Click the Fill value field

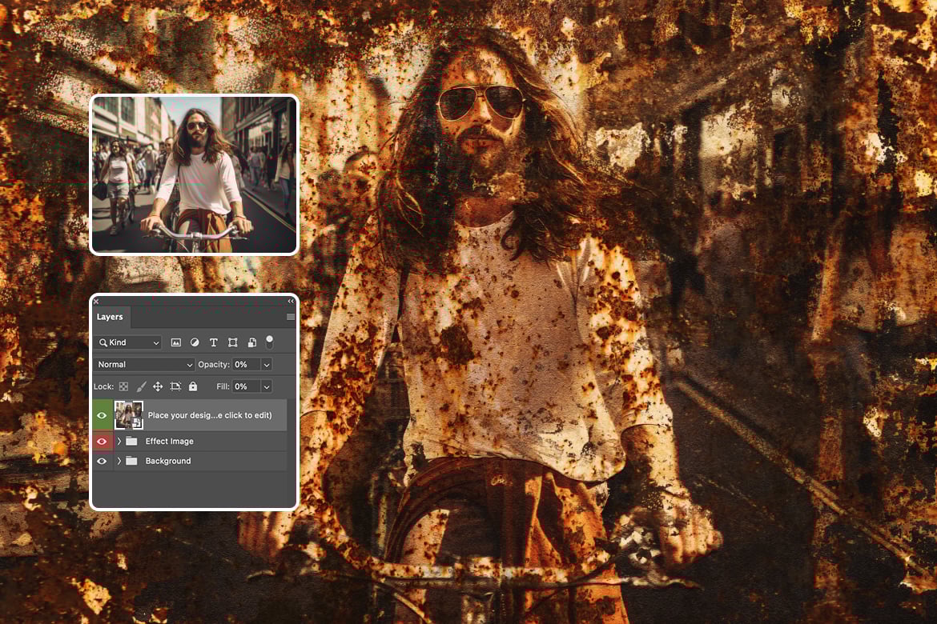coord(246,386)
